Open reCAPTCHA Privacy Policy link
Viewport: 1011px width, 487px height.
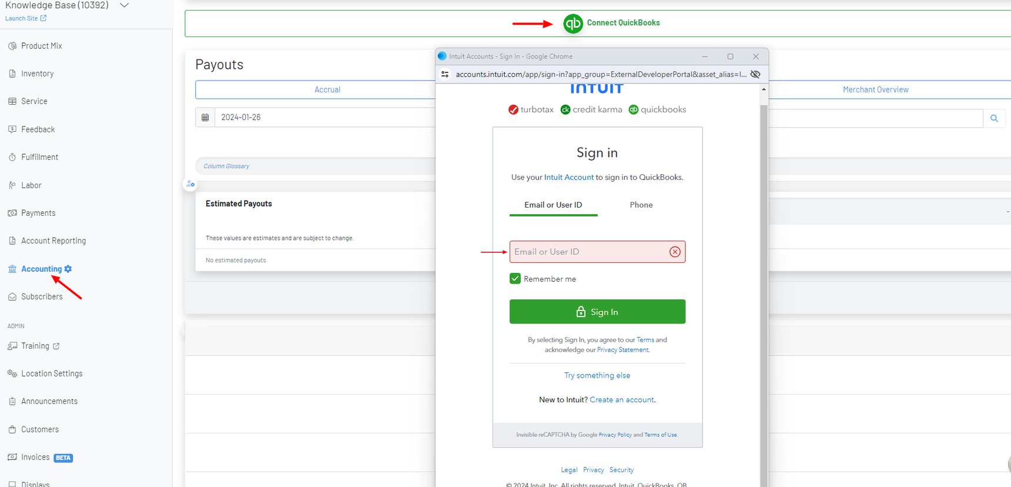(615, 435)
